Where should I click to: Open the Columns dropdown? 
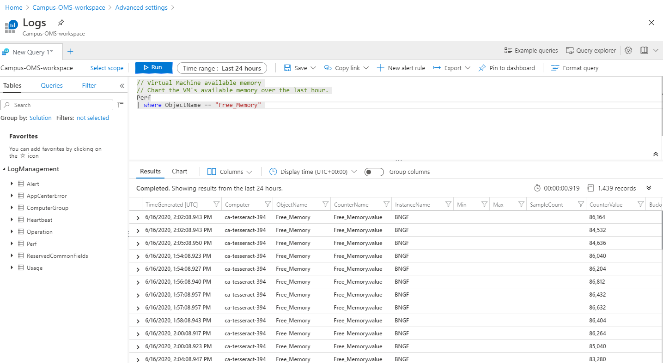coord(230,172)
